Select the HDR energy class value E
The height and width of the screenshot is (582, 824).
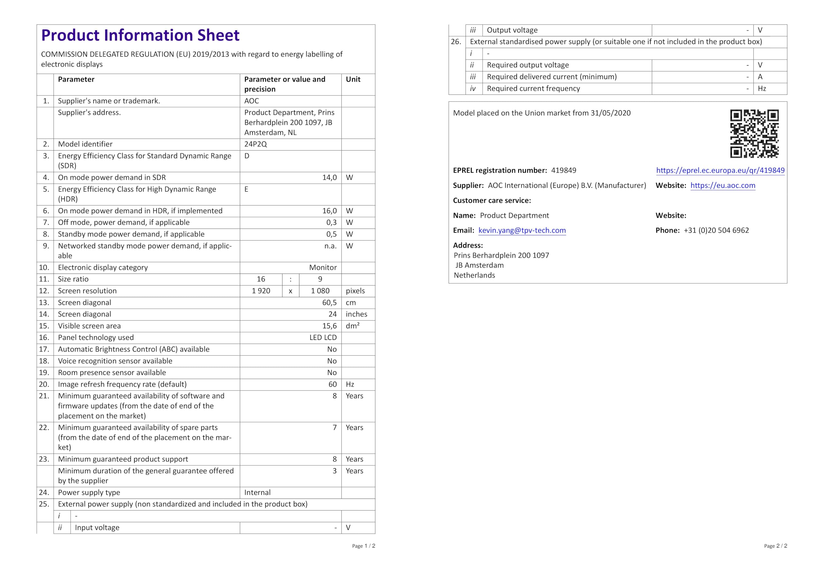pyautogui.click(x=247, y=189)
